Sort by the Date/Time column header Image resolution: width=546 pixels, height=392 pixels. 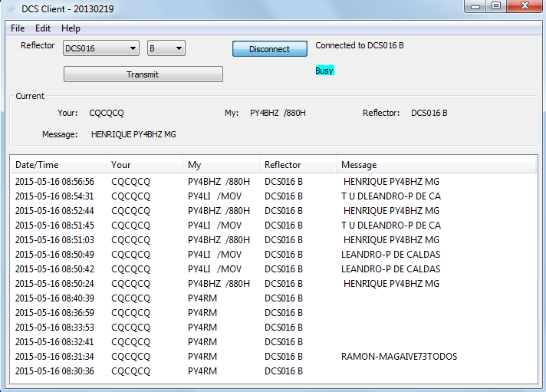[x=58, y=164]
